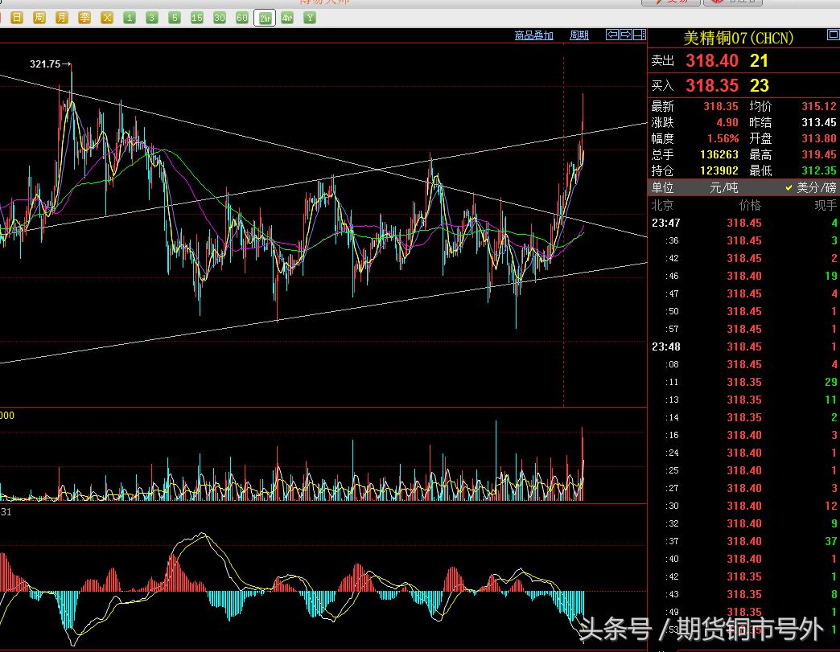840x652 pixels.
Task: Click the 北京 time column header
Action: click(663, 205)
